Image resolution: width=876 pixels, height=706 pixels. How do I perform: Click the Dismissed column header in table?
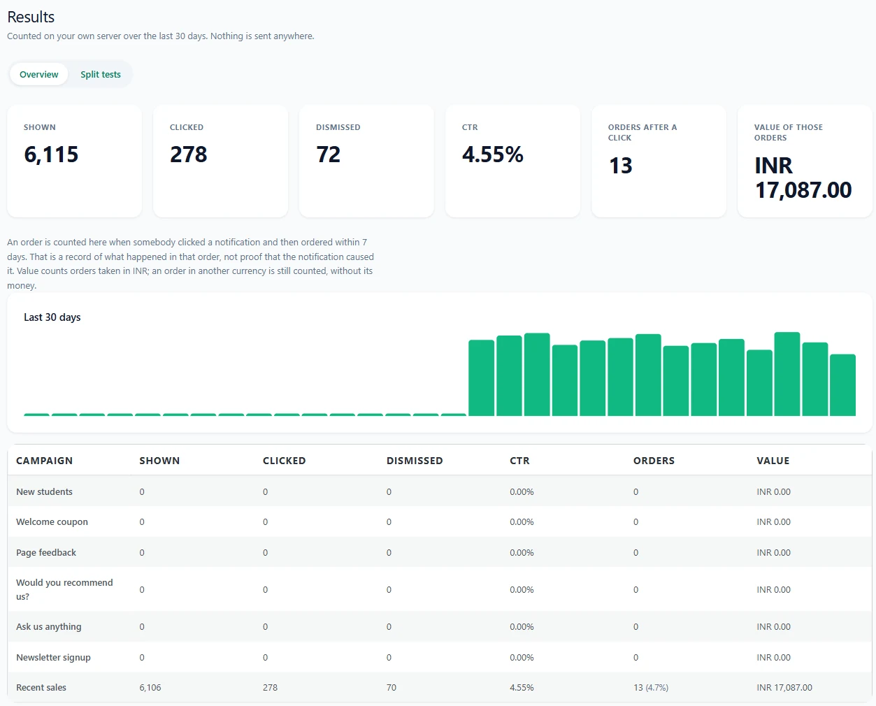pos(415,461)
